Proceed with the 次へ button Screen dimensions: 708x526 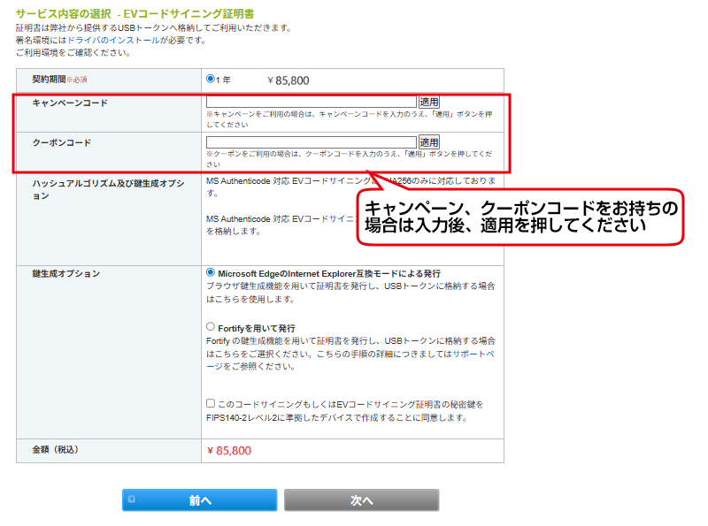(361, 500)
